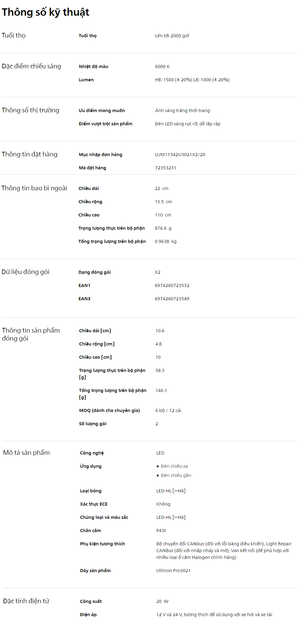Click the Lumen value for HB and LB
298x626 pixels.
tap(192, 80)
